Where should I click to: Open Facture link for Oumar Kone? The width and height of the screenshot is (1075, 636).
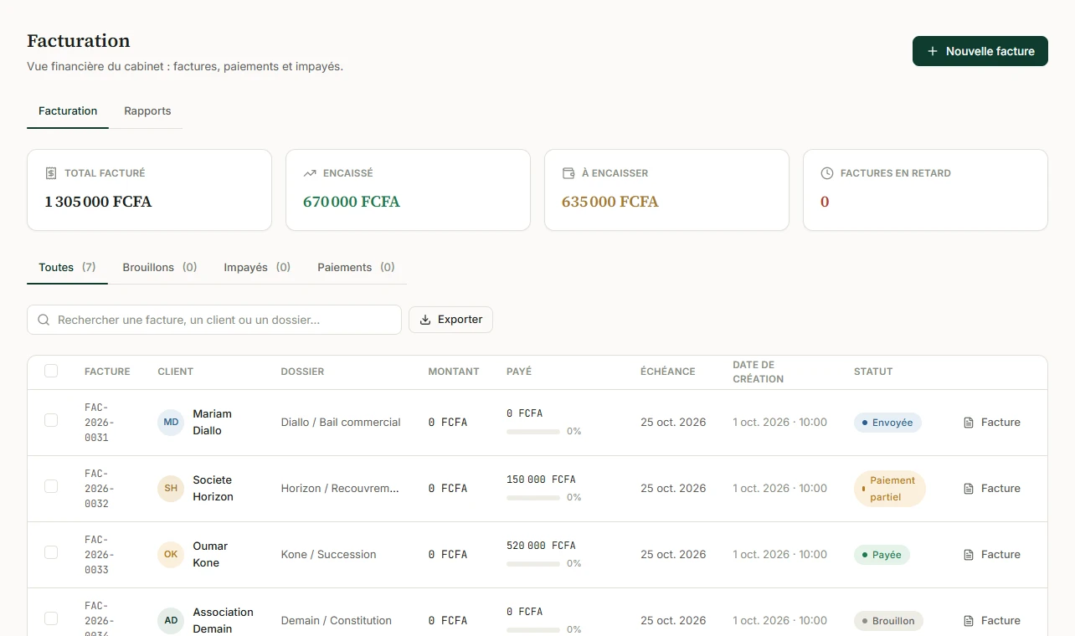coord(992,555)
